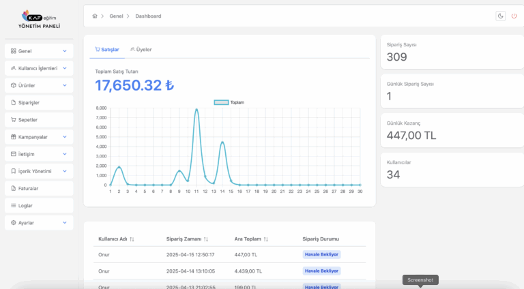Click the Genel grid icon in sidebar
The image size is (524, 289).
(14, 51)
